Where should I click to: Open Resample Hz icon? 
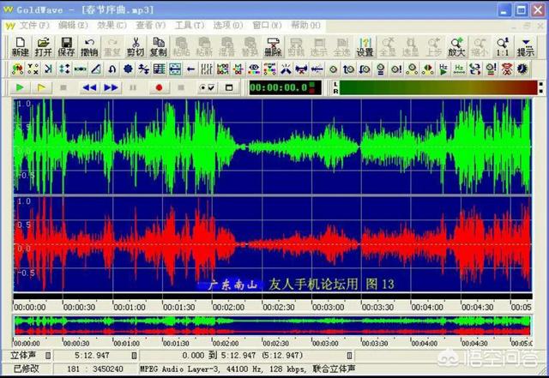(460, 69)
